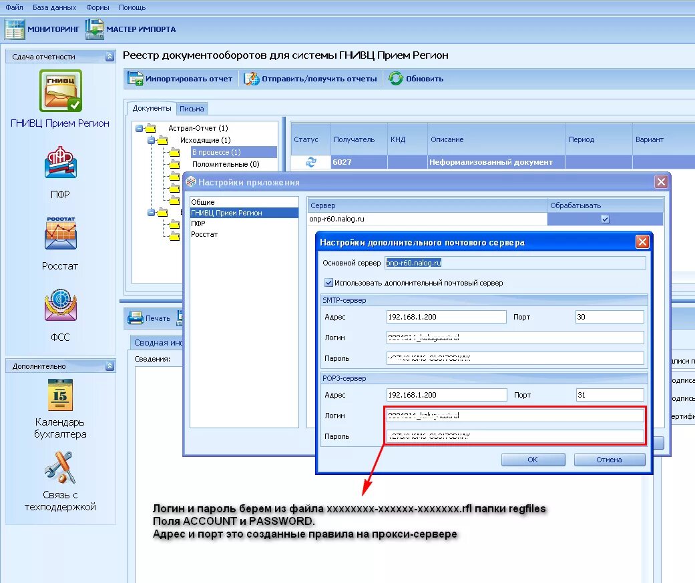Click the Статус column header
This screenshot has height=583, width=695.
coord(310,139)
